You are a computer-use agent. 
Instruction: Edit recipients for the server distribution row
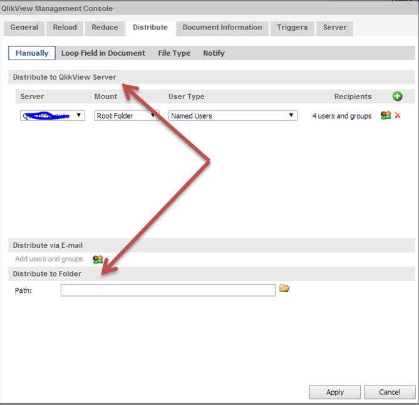pos(386,115)
